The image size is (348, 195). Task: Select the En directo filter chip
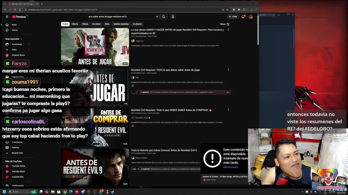pos(137,24)
